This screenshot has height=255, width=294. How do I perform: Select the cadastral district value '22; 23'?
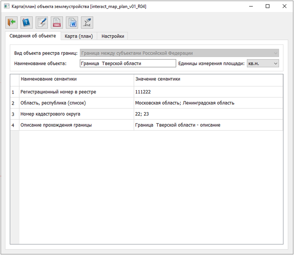point(208,114)
